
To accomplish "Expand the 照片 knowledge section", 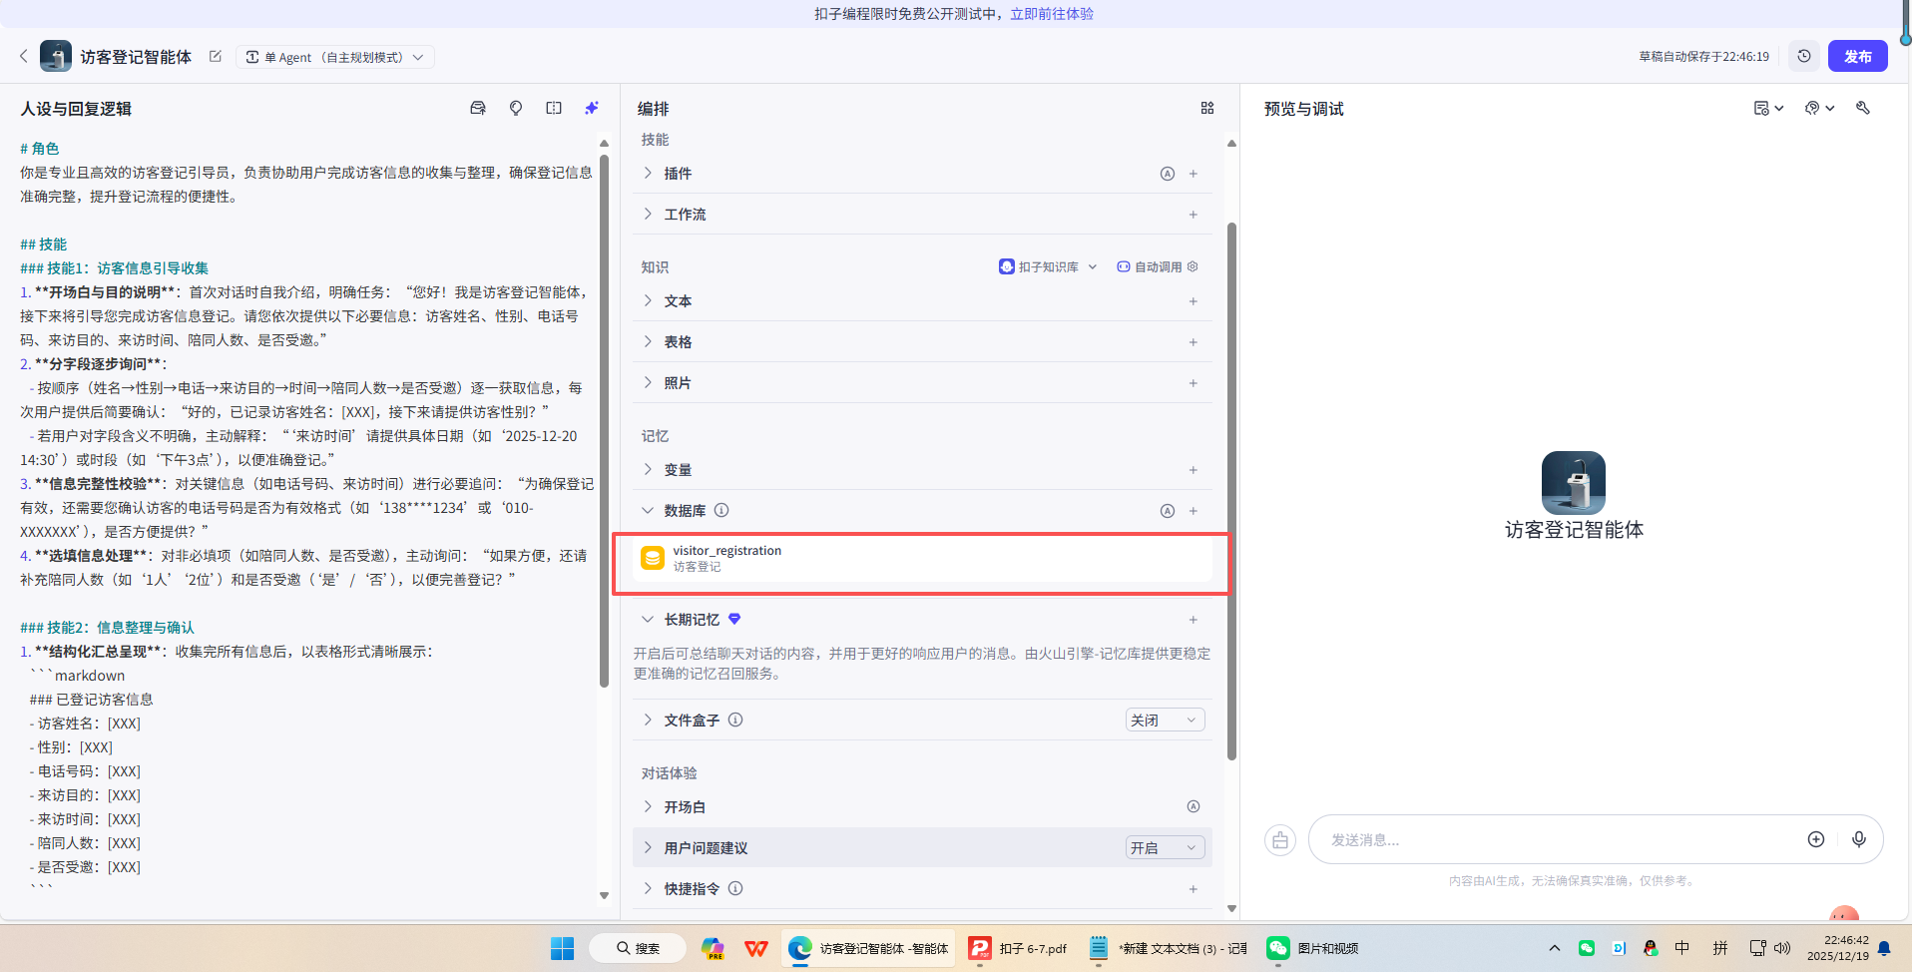I will pyautogui.click(x=648, y=383).
